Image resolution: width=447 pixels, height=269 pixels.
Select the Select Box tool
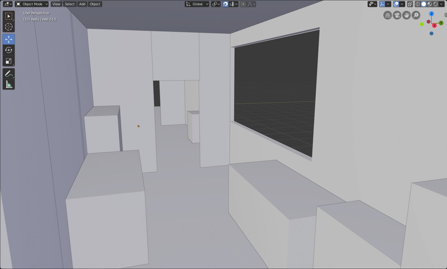(9, 16)
